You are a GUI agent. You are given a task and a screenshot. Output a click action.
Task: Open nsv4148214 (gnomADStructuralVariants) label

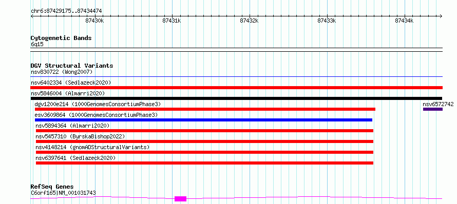pos(92,147)
